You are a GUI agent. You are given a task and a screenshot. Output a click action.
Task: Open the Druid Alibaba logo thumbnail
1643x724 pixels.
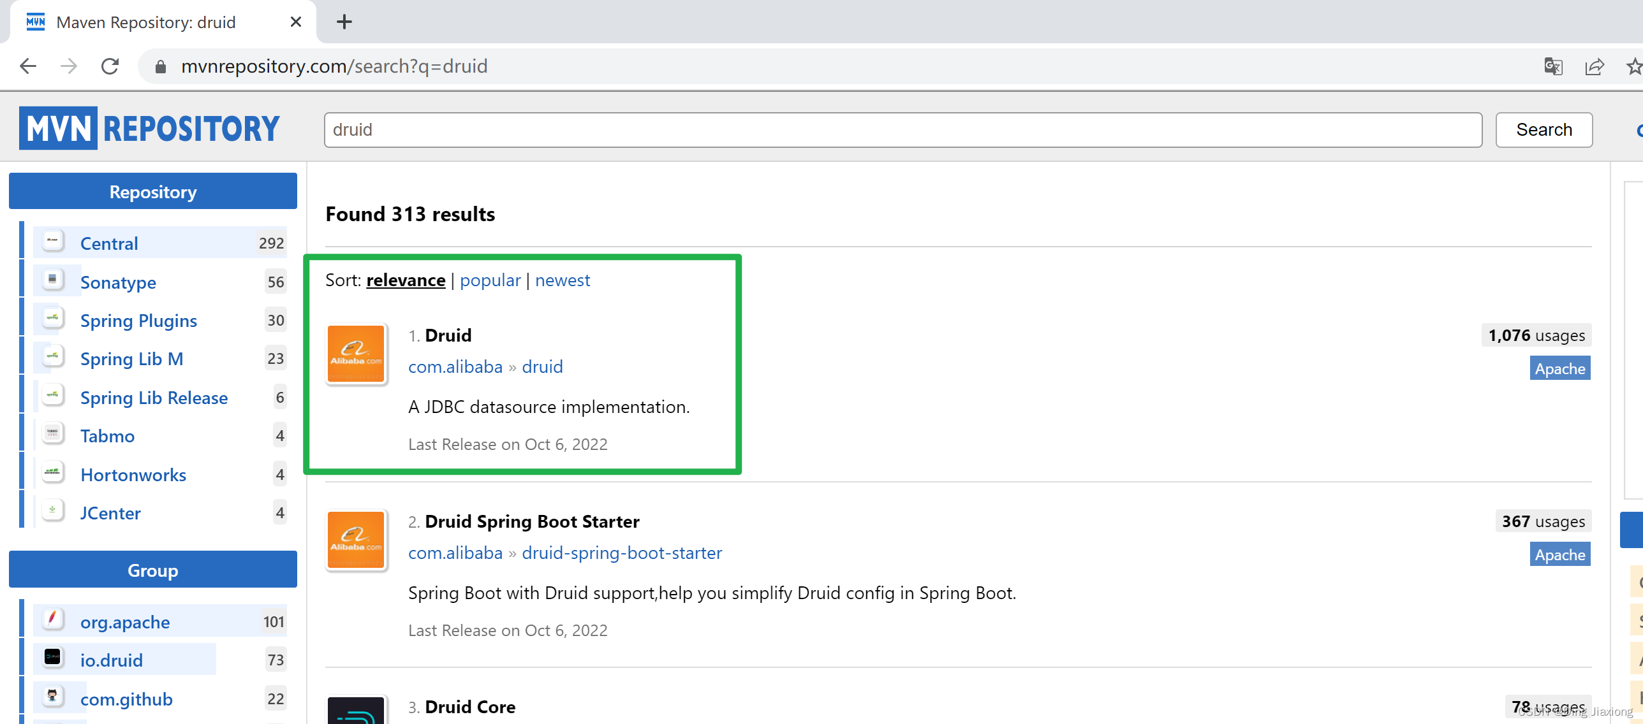click(x=356, y=354)
